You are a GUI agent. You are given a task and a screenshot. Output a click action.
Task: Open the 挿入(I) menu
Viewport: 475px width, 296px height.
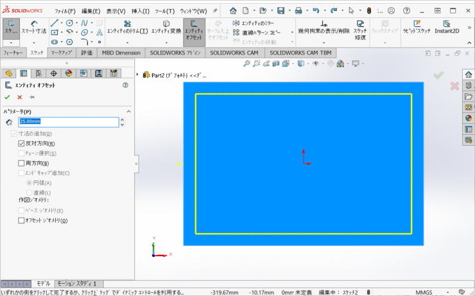tap(140, 11)
